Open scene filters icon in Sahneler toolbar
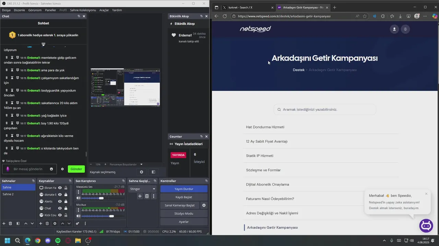The height and width of the screenshot is (246, 439). 18,223
